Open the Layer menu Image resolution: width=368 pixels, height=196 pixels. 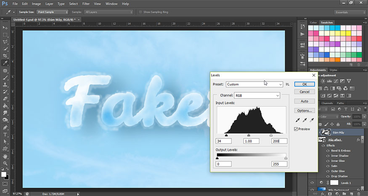(49, 4)
